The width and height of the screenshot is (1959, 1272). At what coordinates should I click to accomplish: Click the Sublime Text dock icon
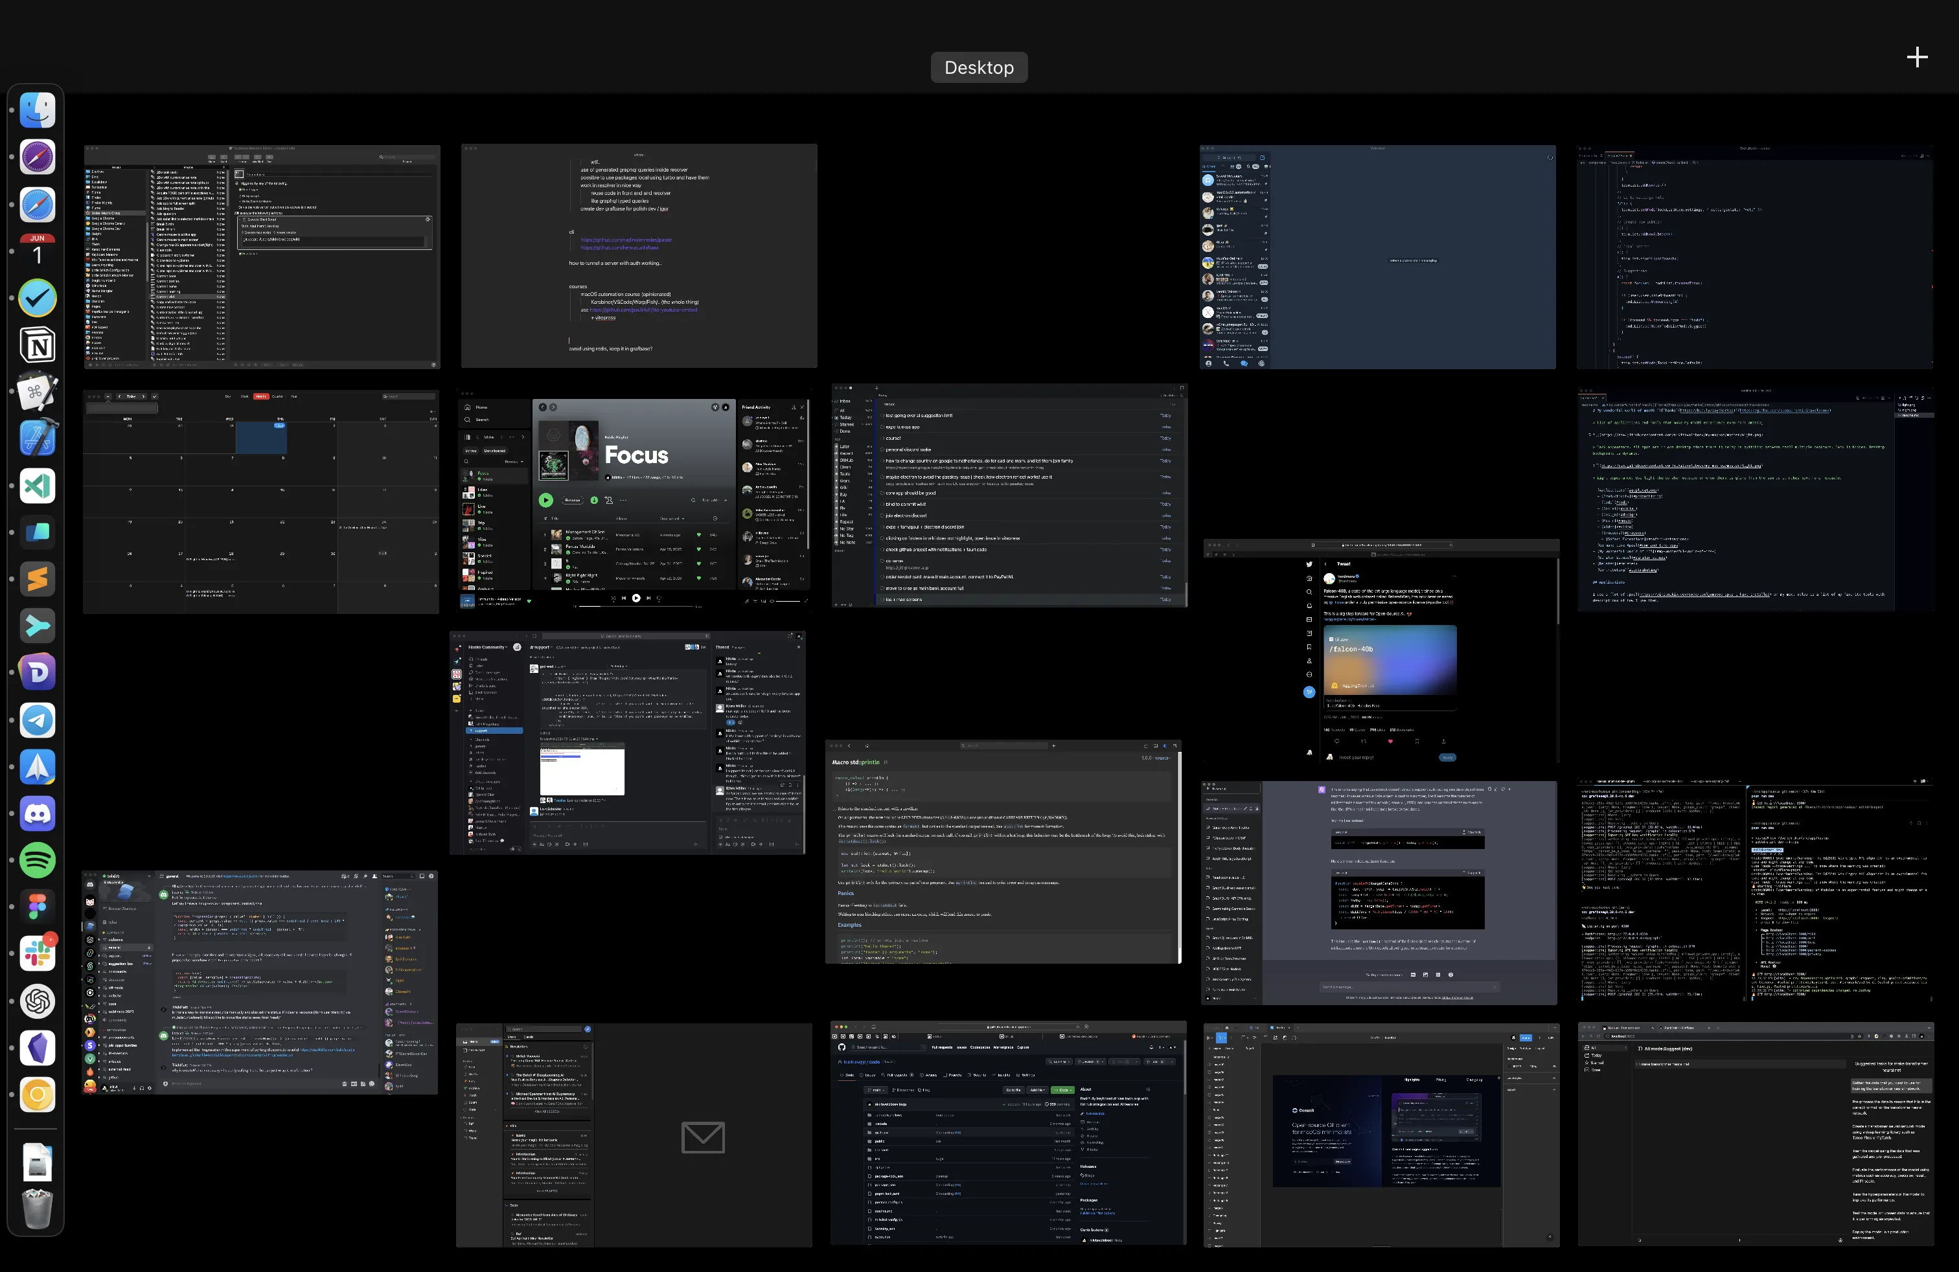(x=38, y=579)
